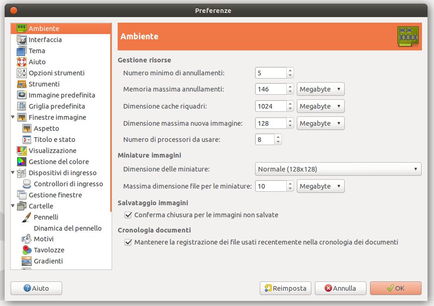The height and width of the screenshot is (306, 434).
Task: Collapse the Finestre immagine tree node
Action: [x=13, y=117]
